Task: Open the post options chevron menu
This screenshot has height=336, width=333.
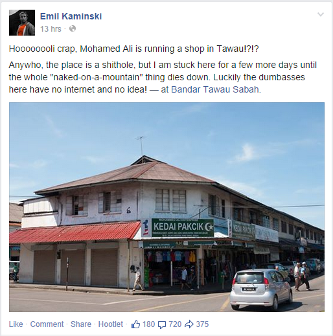Action: pyautogui.click(x=321, y=14)
